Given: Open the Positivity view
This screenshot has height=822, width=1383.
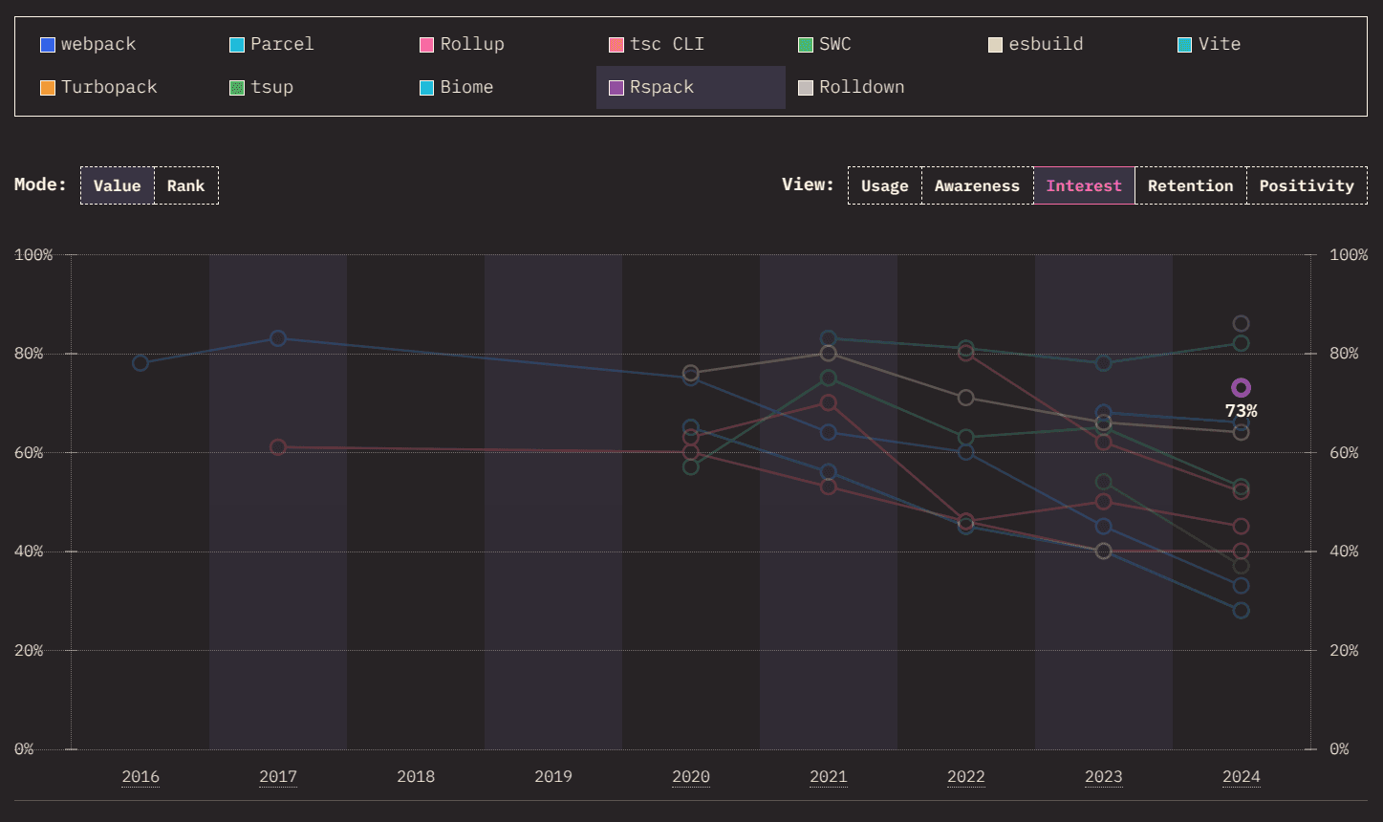Looking at the screenshot, I should point(1306,185).
